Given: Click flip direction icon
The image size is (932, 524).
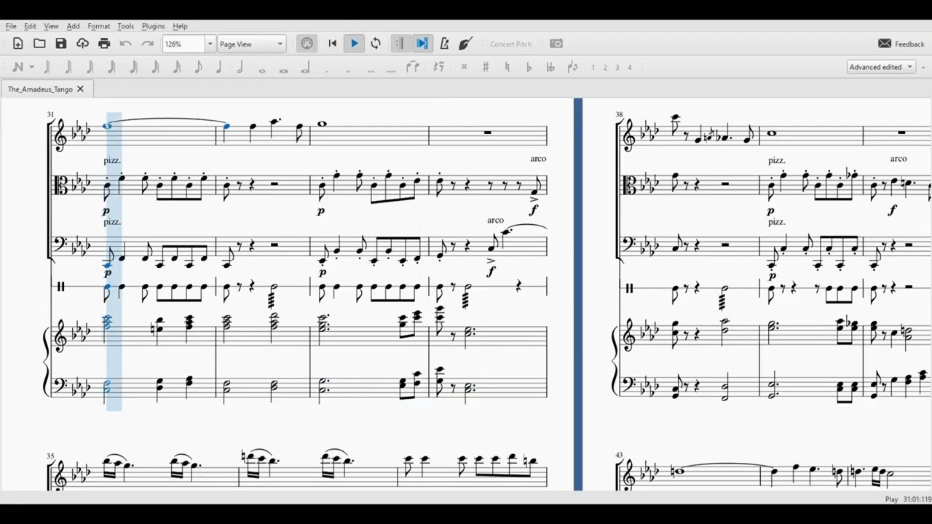Looking at the screenshot, I should coord(572,67).
